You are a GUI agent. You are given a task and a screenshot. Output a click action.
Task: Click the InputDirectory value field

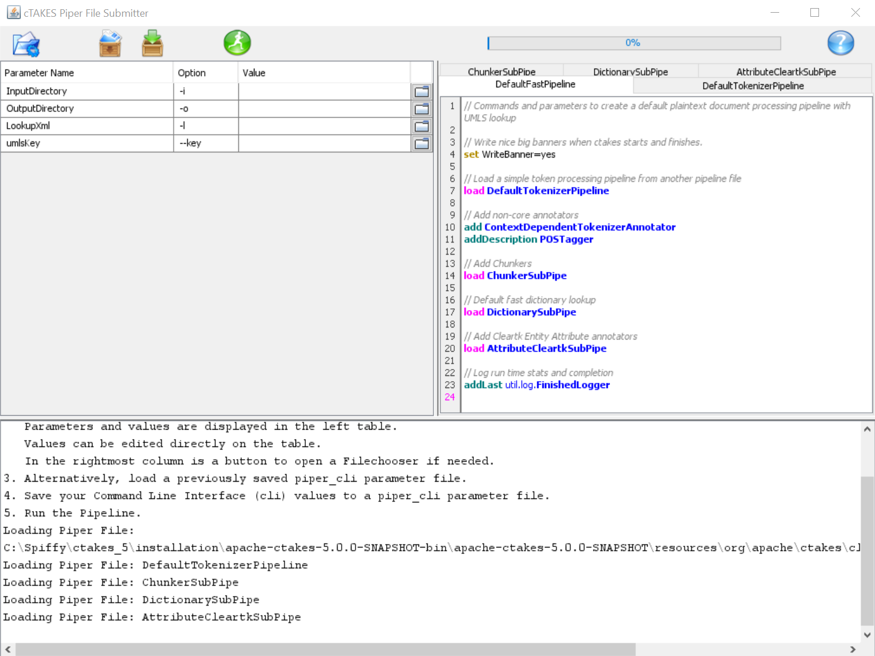tap(324, 91)
